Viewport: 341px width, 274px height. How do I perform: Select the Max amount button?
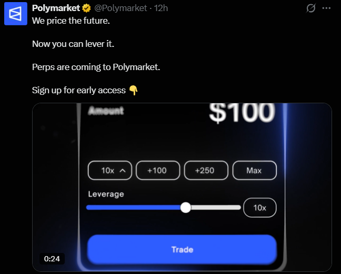[255, 170]
